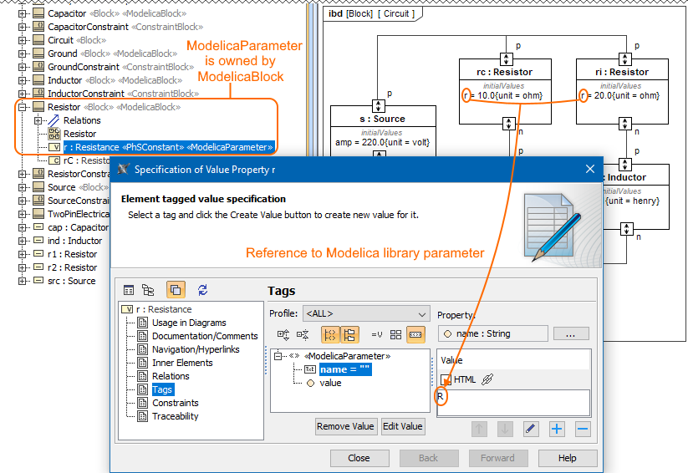
Task: Click the Relations page in dialog tree
Action: 171,376
